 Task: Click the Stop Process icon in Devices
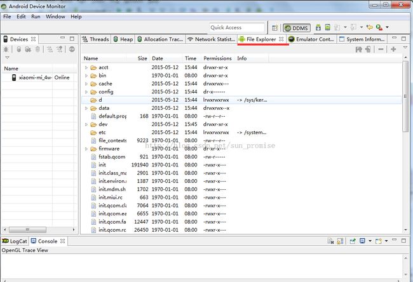(x=72, y=50)
